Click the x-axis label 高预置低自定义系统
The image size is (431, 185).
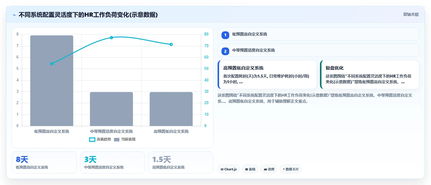(x=171, y=131)
